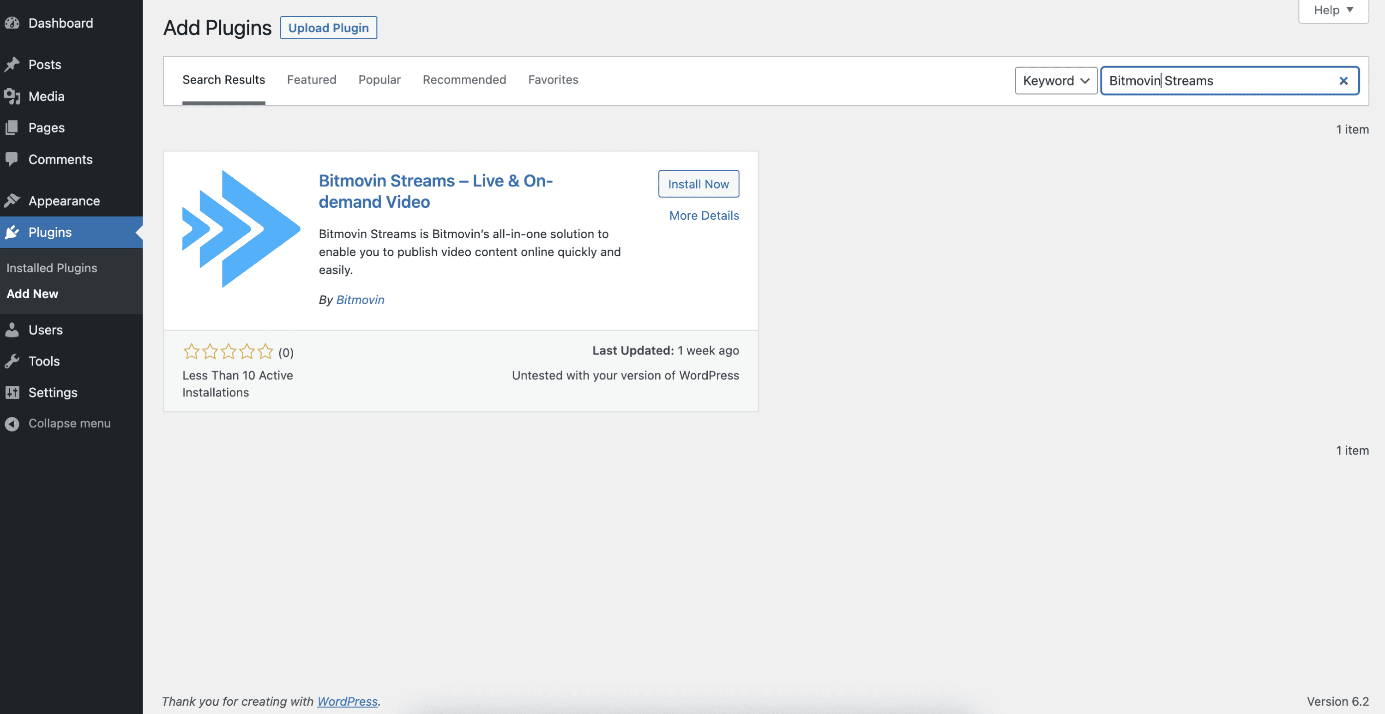Select the Popular tab
Image resolution: width=1385 pixels, height=714 pixels.
[379, 80]
